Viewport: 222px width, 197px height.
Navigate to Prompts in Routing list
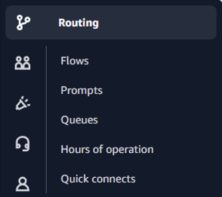click(x=82, y=91)
